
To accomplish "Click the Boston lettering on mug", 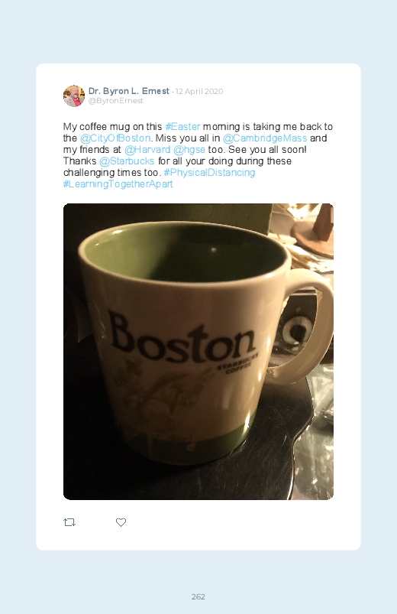I will (x=182, y=339).
